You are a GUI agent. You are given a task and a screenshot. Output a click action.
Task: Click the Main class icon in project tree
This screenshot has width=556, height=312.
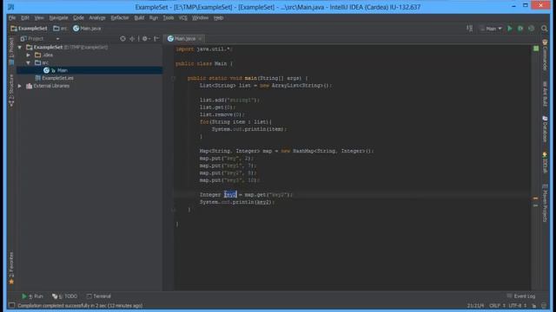pos(46,70)
